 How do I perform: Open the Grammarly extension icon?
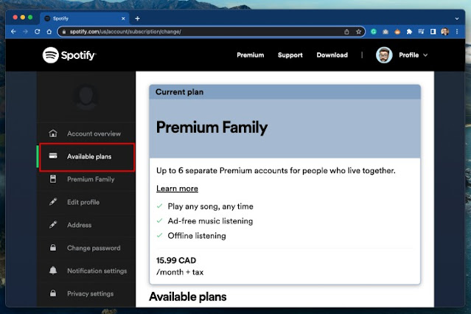tap(374, 32)
